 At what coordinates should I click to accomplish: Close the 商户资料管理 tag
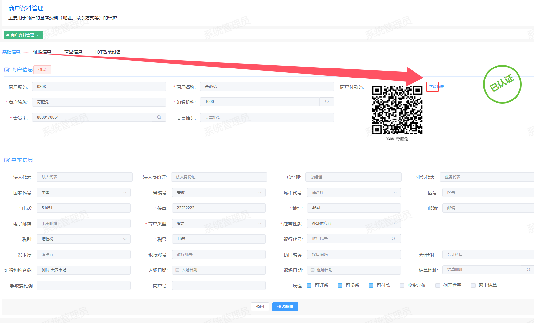(38, 35)
